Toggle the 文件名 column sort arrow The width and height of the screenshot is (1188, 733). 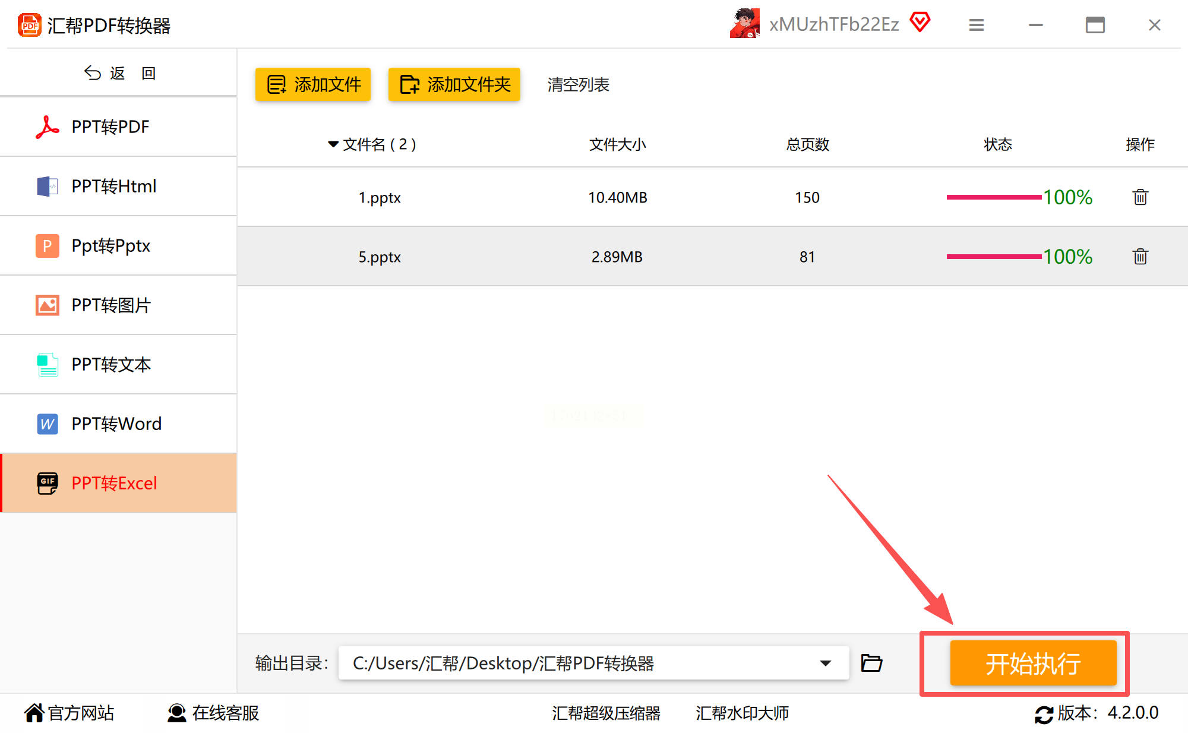pyautogui.click(x=333, y=144)
